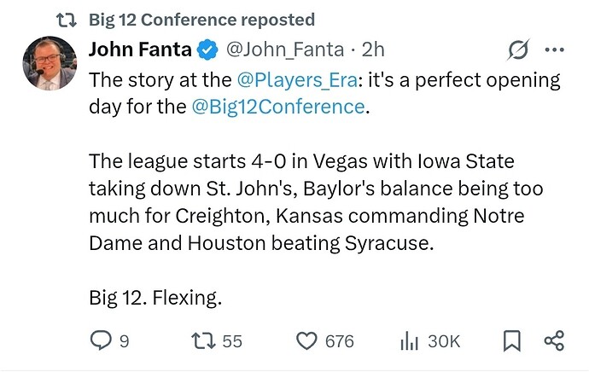The height and width of the screenshot is (372, 589).
Task: Click the 30K views count
Action: 444,341
